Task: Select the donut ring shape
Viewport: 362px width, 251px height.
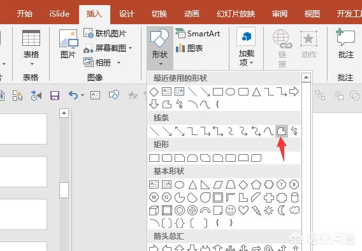Action: tap(180, 210)
